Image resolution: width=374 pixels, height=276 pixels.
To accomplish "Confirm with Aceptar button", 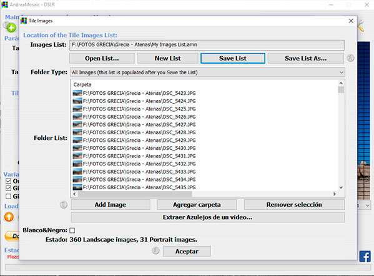I will pos(187,252).
